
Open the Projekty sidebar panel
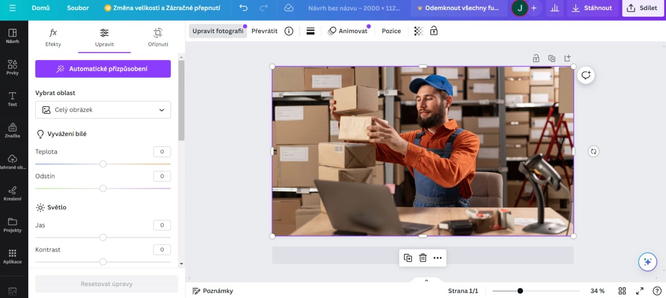tap(12, 225)
